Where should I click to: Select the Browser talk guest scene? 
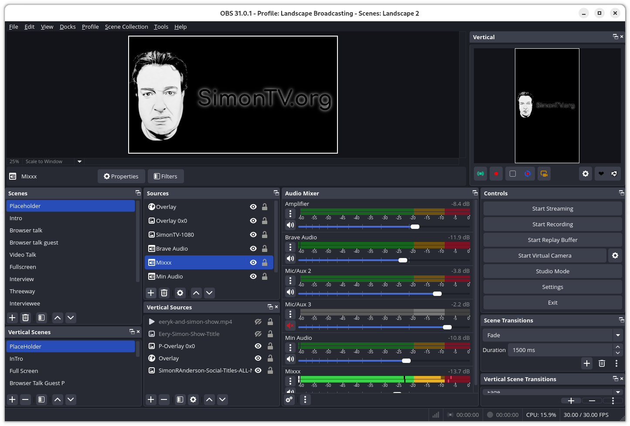(x=71, y=242)
